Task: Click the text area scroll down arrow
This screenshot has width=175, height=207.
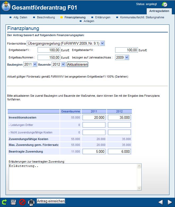Action: point(139,188)
